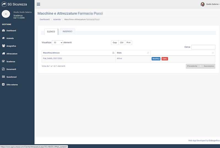
Task: Open the Visualizza elements count dropdown
Action: [x=57, y=42]
